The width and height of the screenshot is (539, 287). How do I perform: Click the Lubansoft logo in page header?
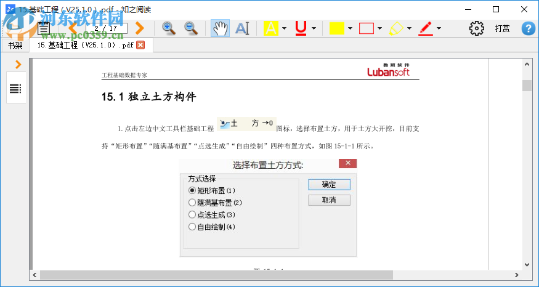click(389, 70)
